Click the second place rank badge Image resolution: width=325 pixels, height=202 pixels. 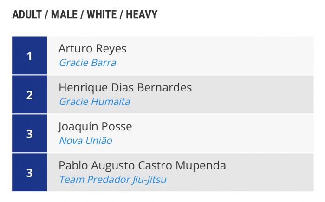pyautogui.click(x=30, y=95)
